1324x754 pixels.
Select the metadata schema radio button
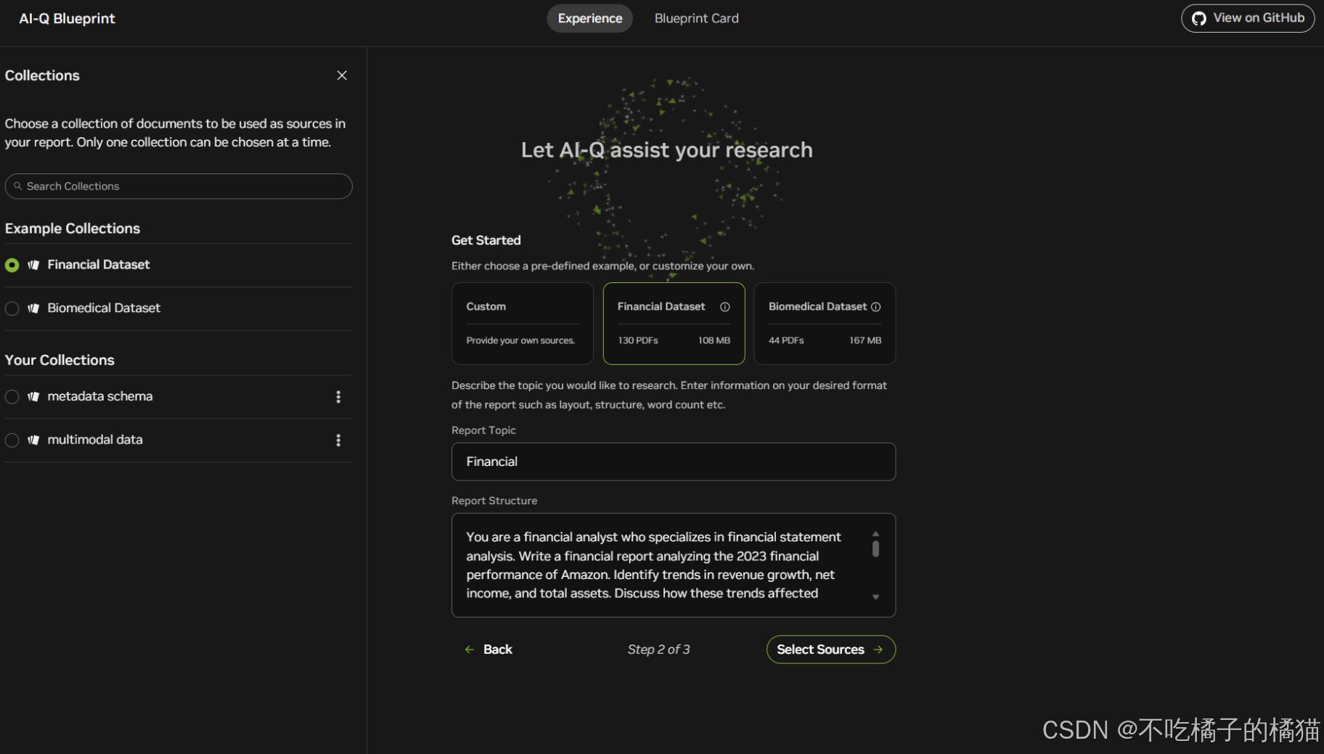point(12,397)
